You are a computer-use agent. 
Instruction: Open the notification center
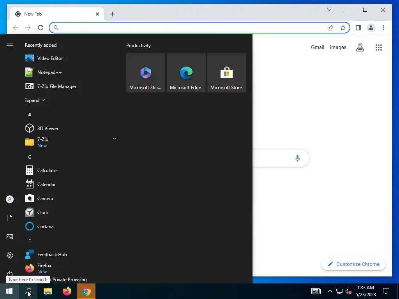coord(386,291)
